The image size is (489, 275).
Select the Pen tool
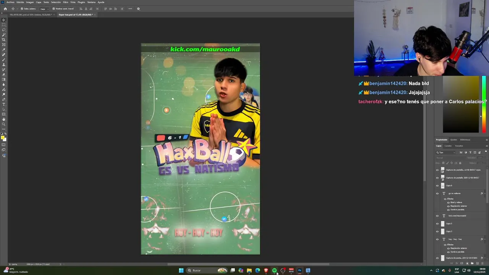coord(4,99)
